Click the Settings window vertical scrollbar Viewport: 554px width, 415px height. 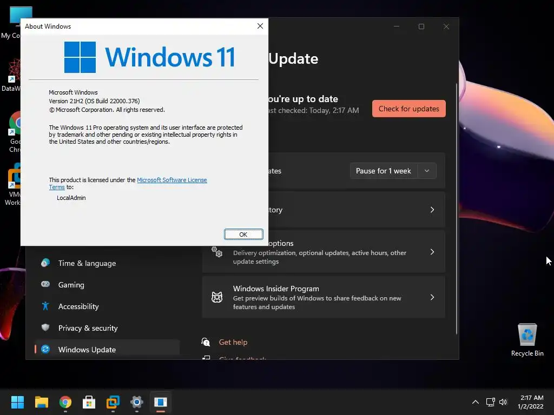point(457,208)
